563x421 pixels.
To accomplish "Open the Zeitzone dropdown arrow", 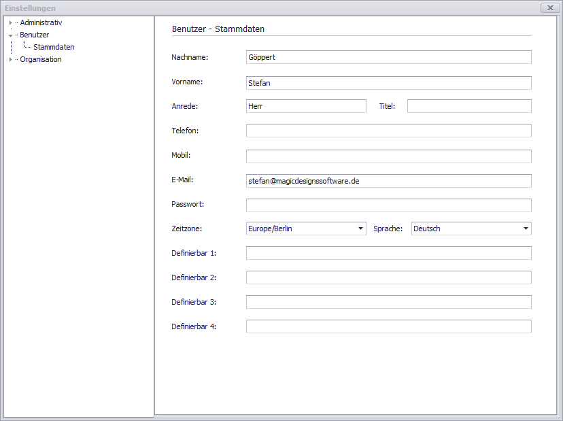I will [361, 229].
